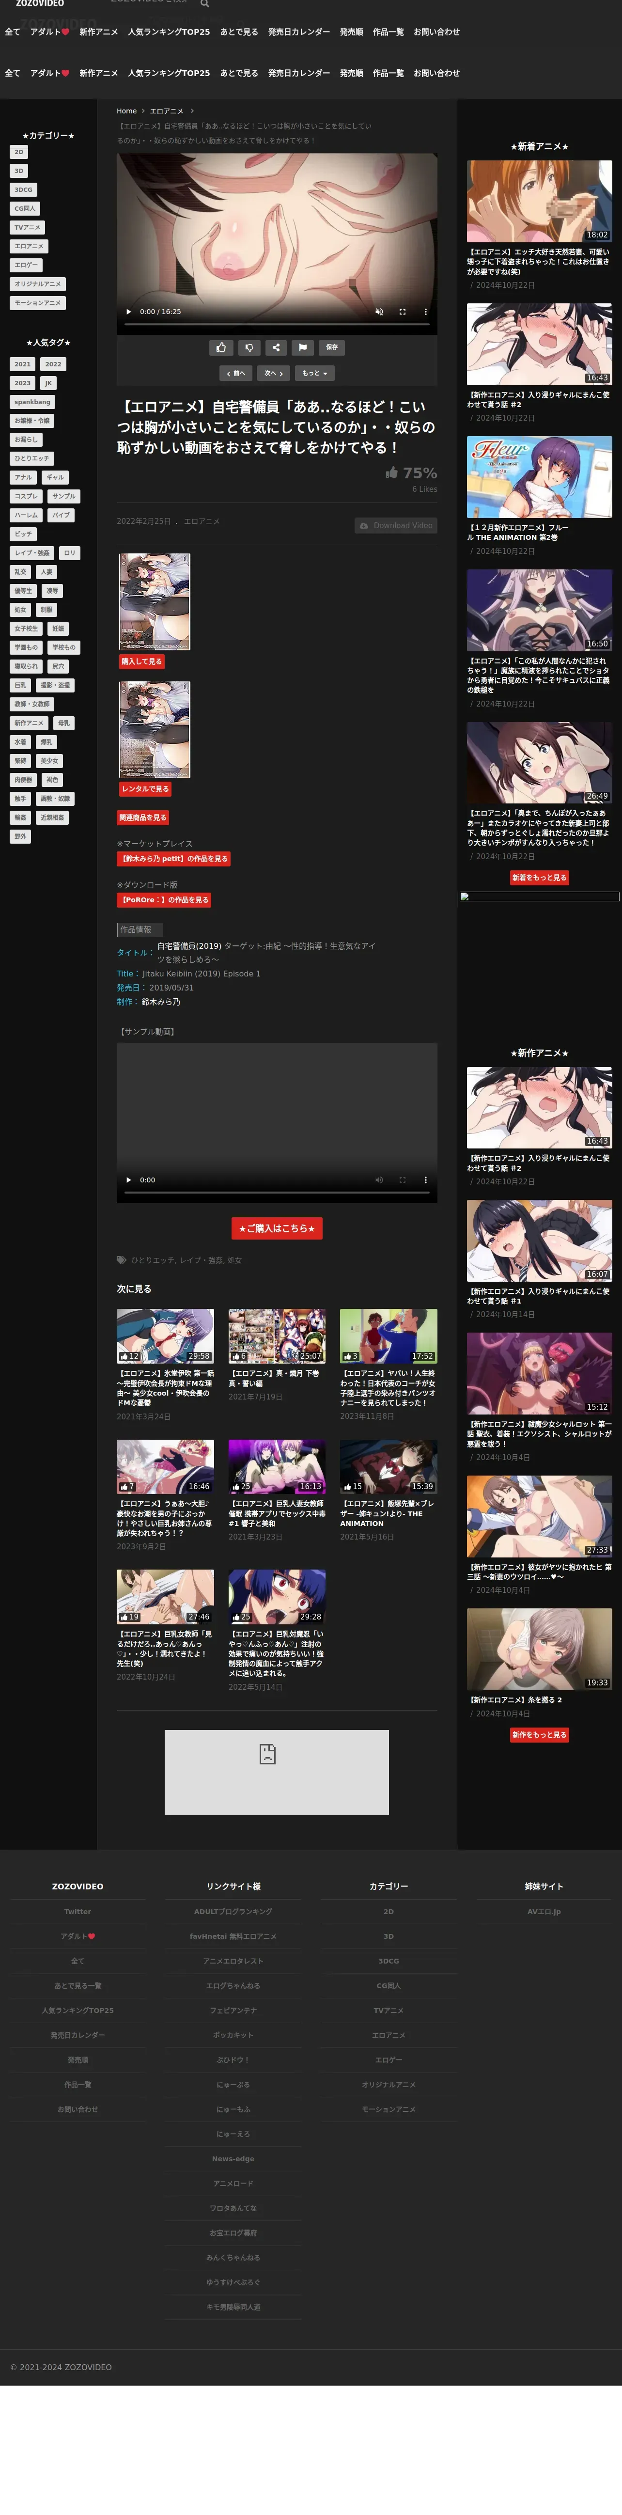Image resolution: width=622 pixels, height=2515 pixels.
Task: Open 人気ランキングTOP25 in the second navigation row
Action: tap(169, 73)
